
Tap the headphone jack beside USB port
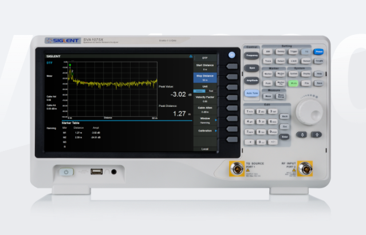pos(113,172)
